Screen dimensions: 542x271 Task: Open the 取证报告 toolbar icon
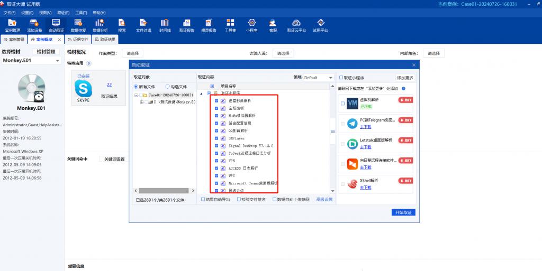coord(186,25)
